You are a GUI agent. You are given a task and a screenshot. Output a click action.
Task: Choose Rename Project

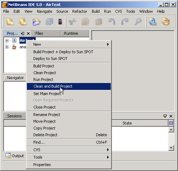tap(69, 115)
